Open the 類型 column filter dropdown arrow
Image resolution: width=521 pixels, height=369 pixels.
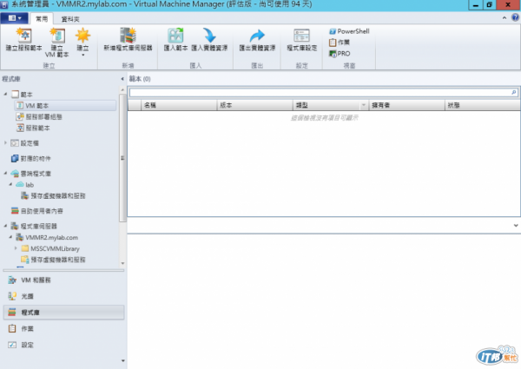click(x=364, y=105)
